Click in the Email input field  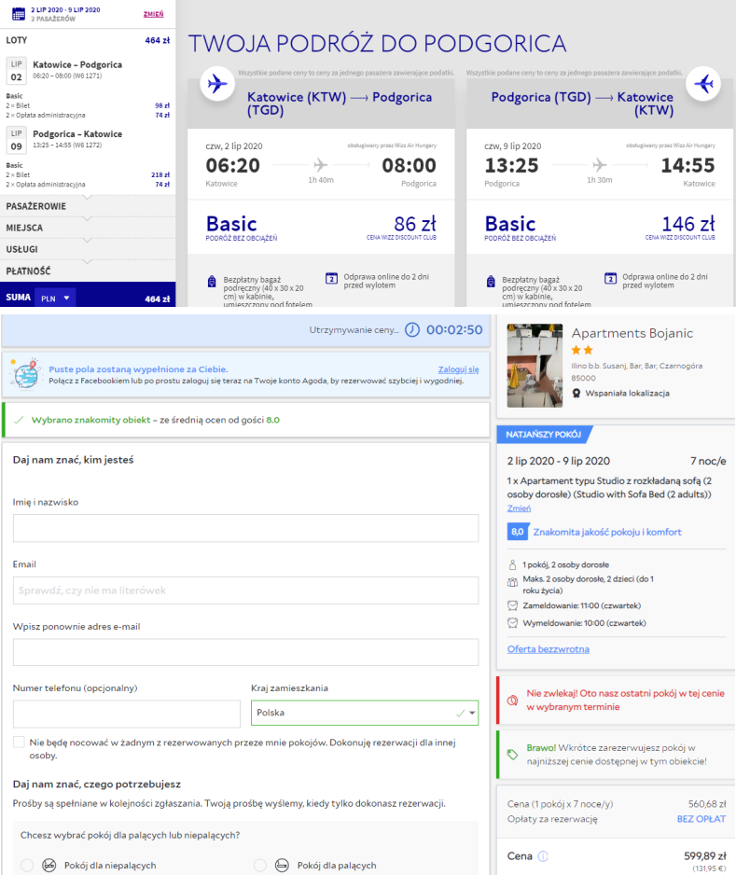245,590
